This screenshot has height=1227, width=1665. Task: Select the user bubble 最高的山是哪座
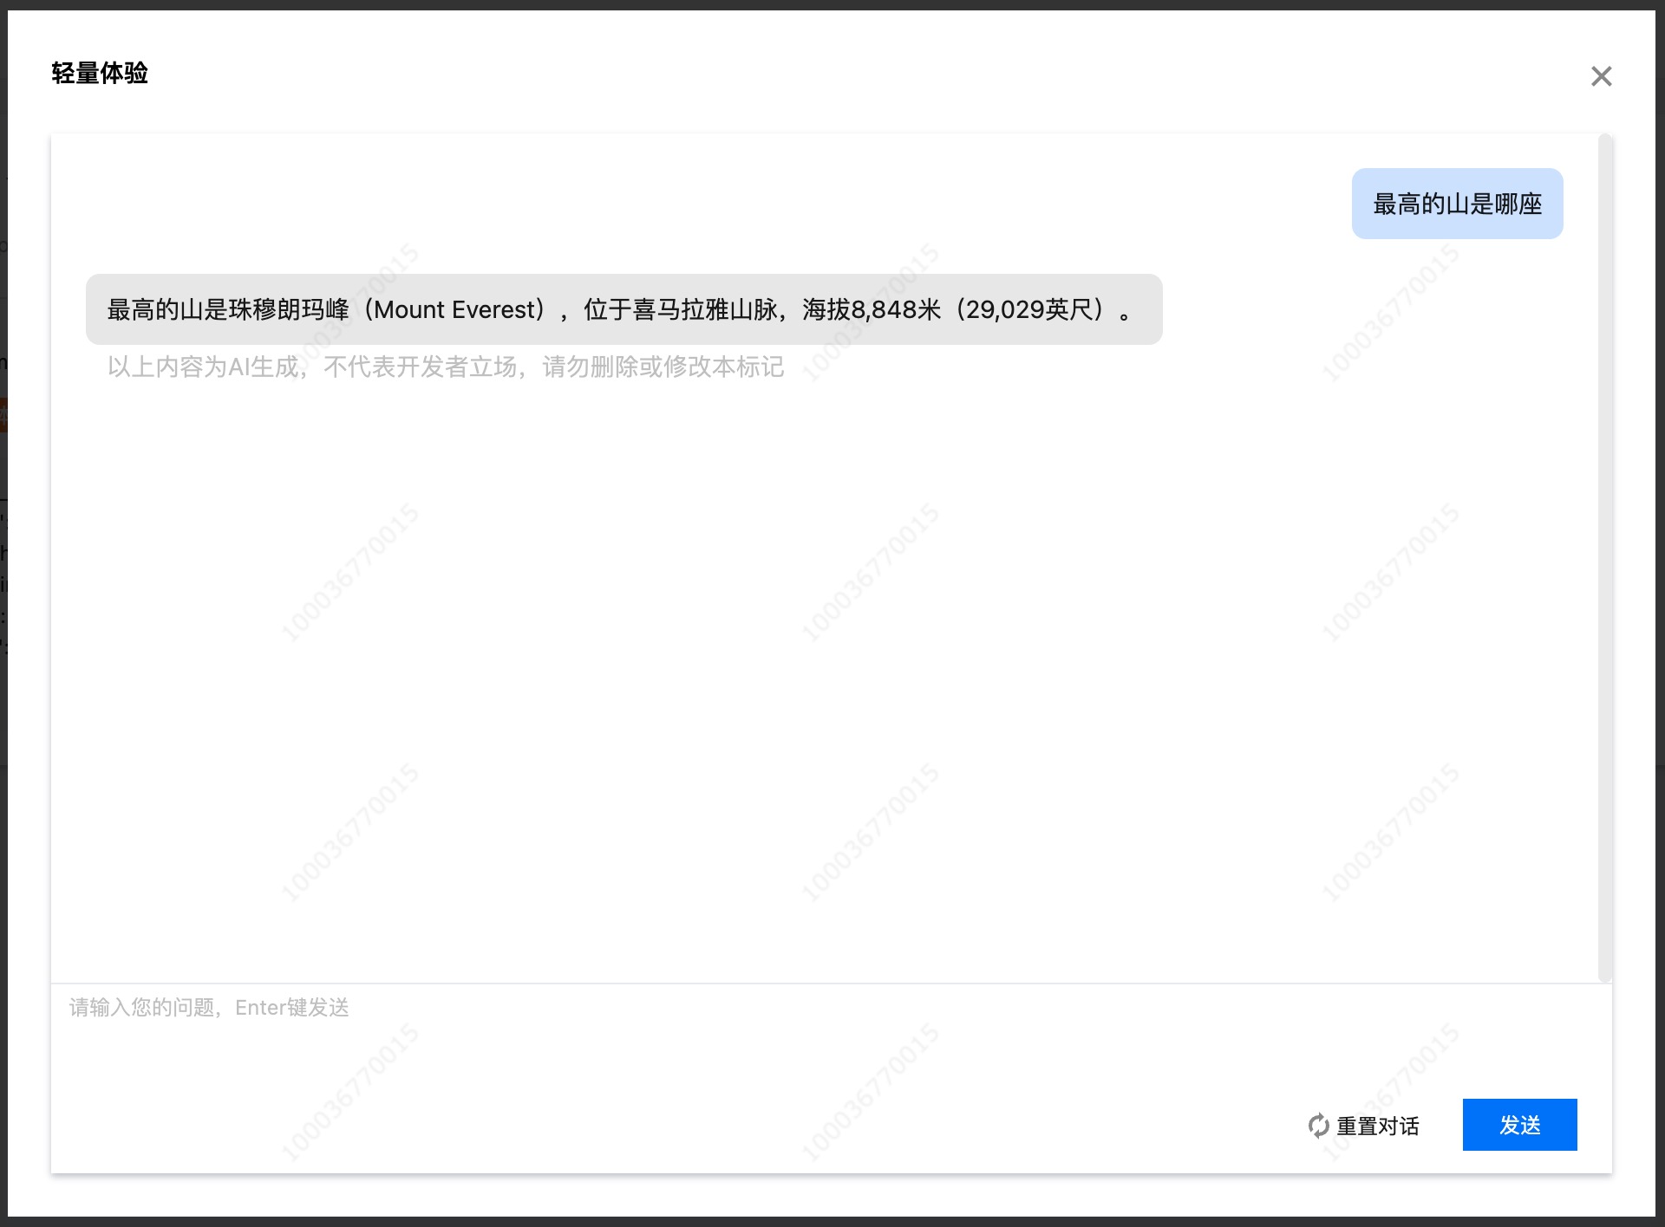click(1457, 204)
